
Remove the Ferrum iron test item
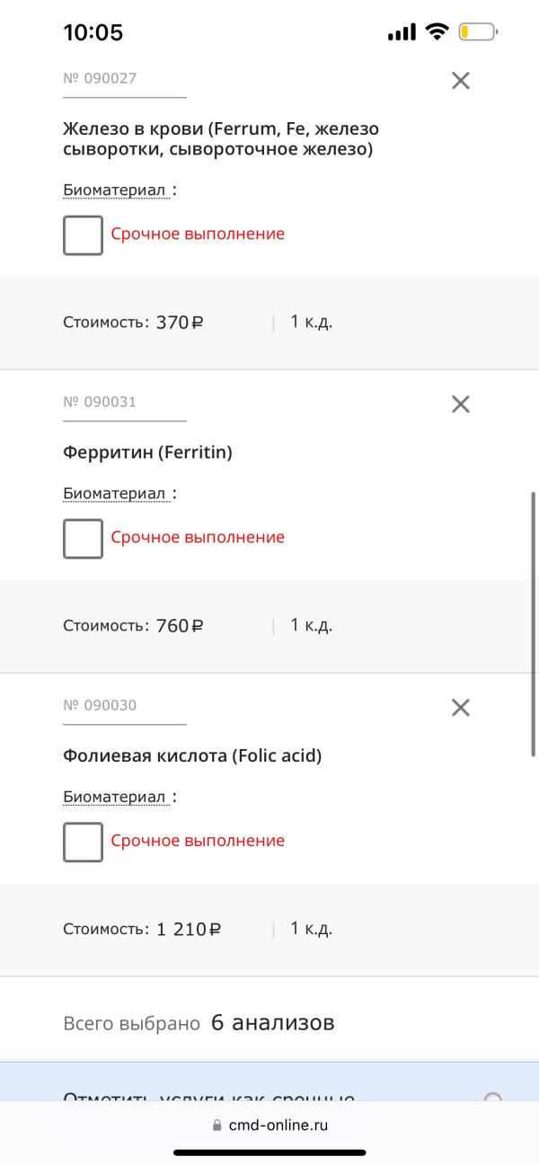click(x=461, y=81)
